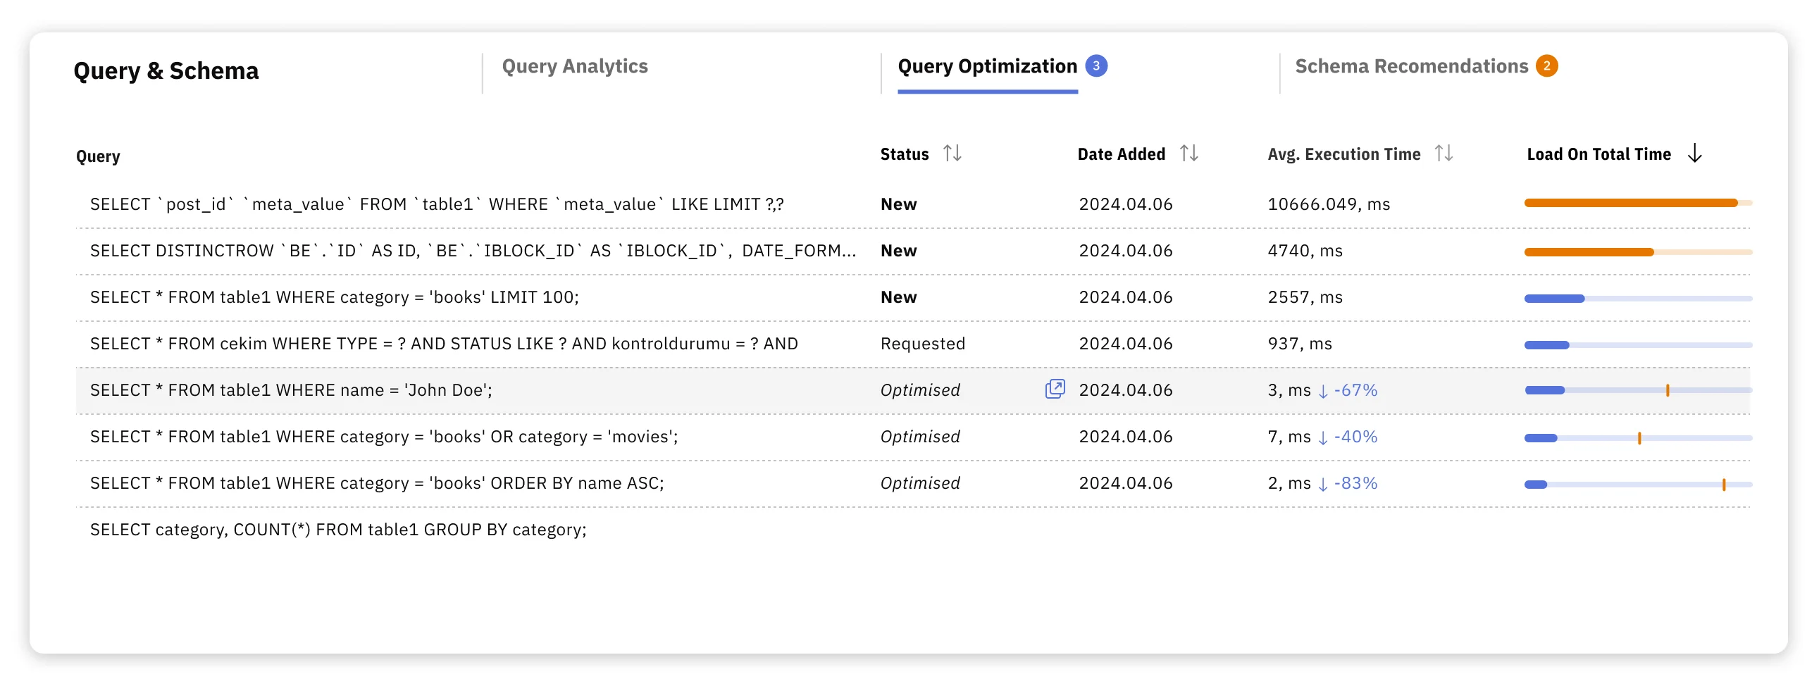Image resolution: width=1819 pixels, height=686 pixels.
Task: Click the blue down arrow beside -67%
Action: tap(1323, 390)
